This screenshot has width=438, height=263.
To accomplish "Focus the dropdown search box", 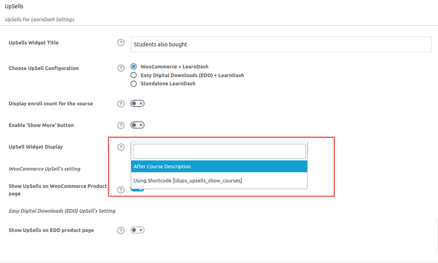I will click(219, 151).
